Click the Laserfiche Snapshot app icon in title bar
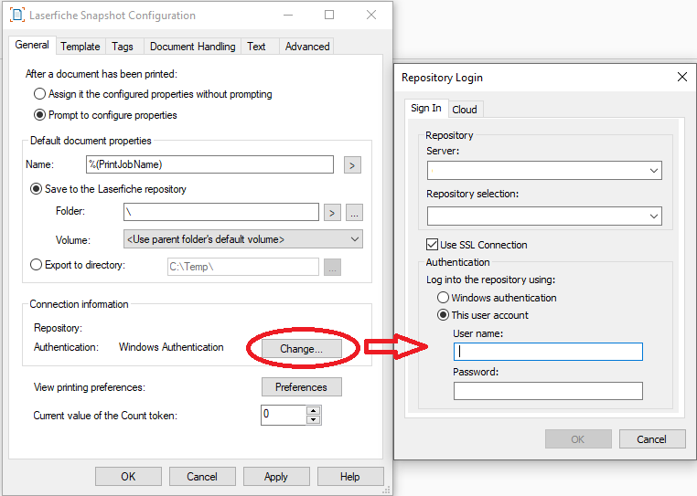This screenshot has width=697, height=496. pyautogui.click(x=16, y=15)
